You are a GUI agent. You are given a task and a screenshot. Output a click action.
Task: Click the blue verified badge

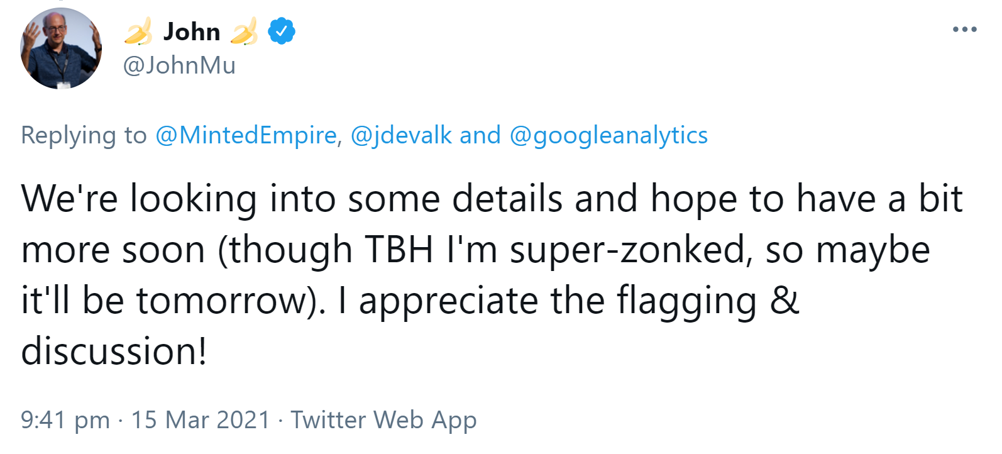pos(282,31)
